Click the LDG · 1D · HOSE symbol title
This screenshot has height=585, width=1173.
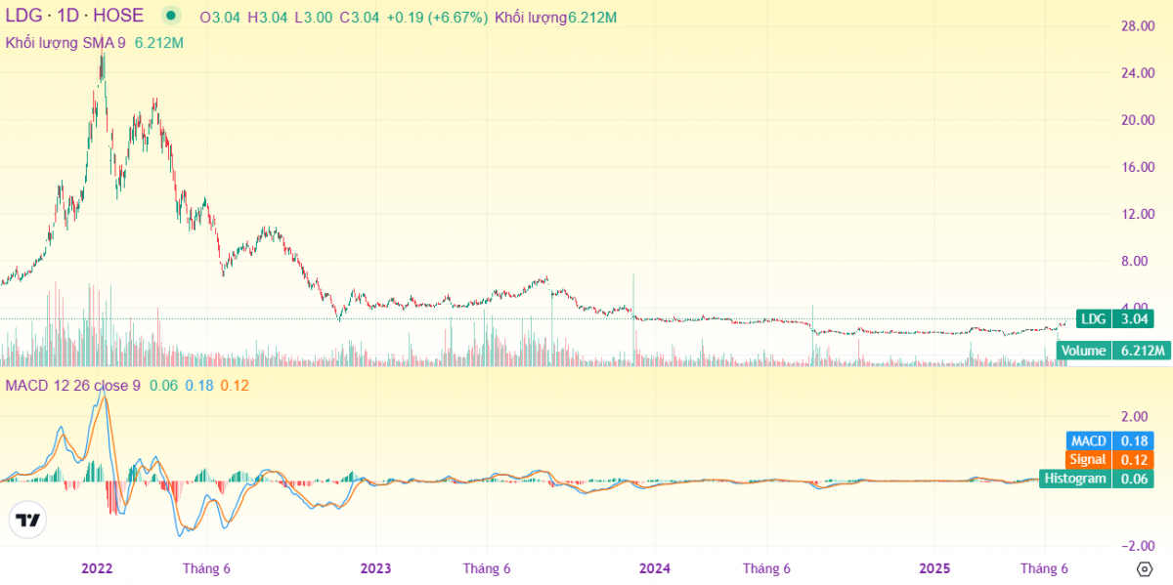point(74,16)
